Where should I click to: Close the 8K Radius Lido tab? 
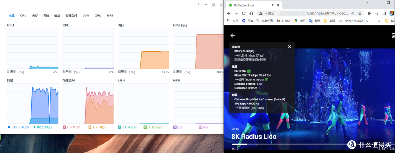point(278,5)
